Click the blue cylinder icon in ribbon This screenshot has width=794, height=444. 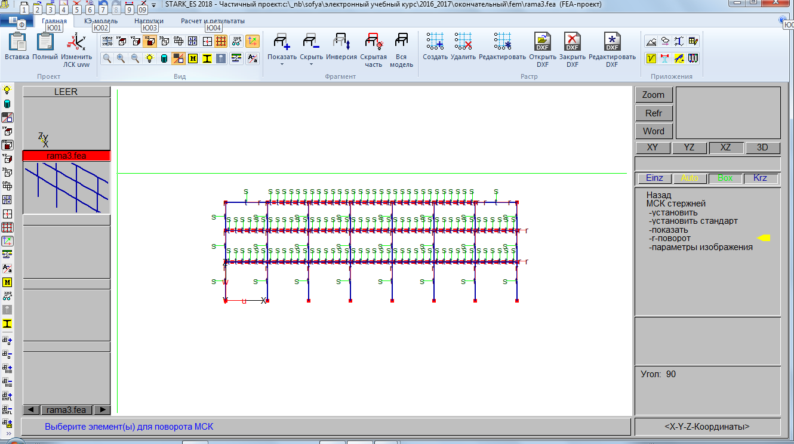(164, 58)
